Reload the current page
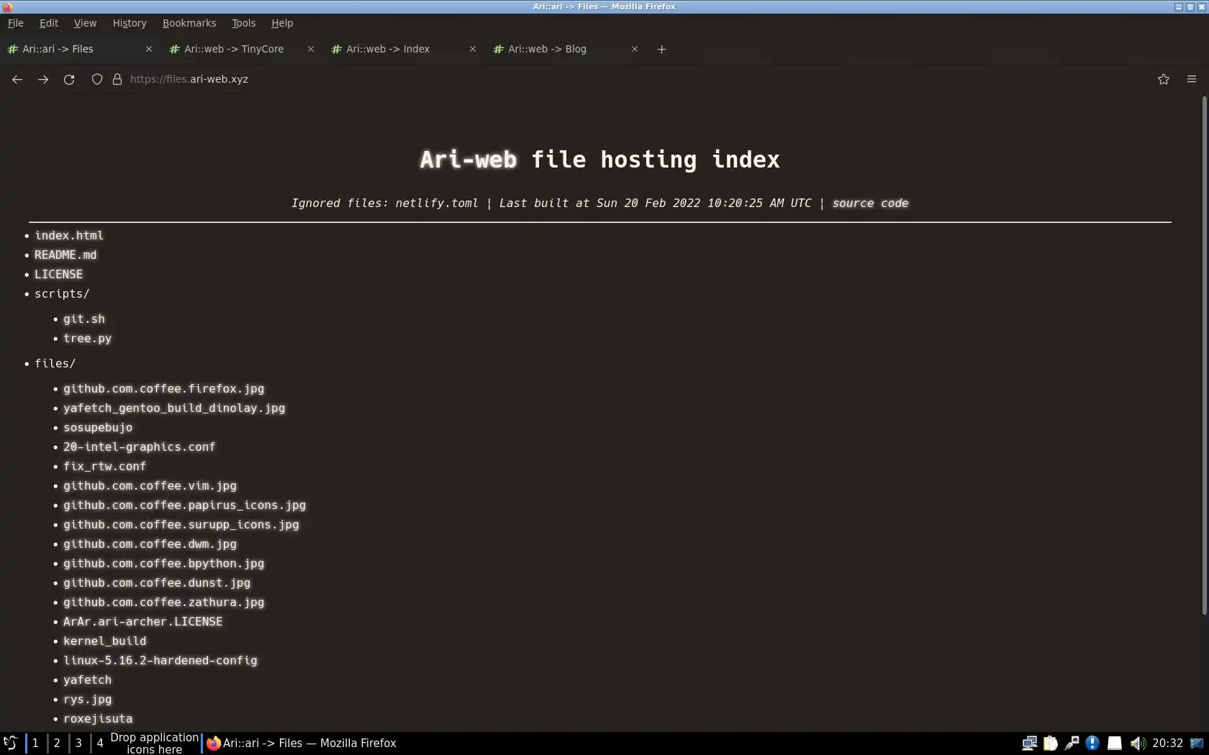1209x755 pixels. [69, 79]
